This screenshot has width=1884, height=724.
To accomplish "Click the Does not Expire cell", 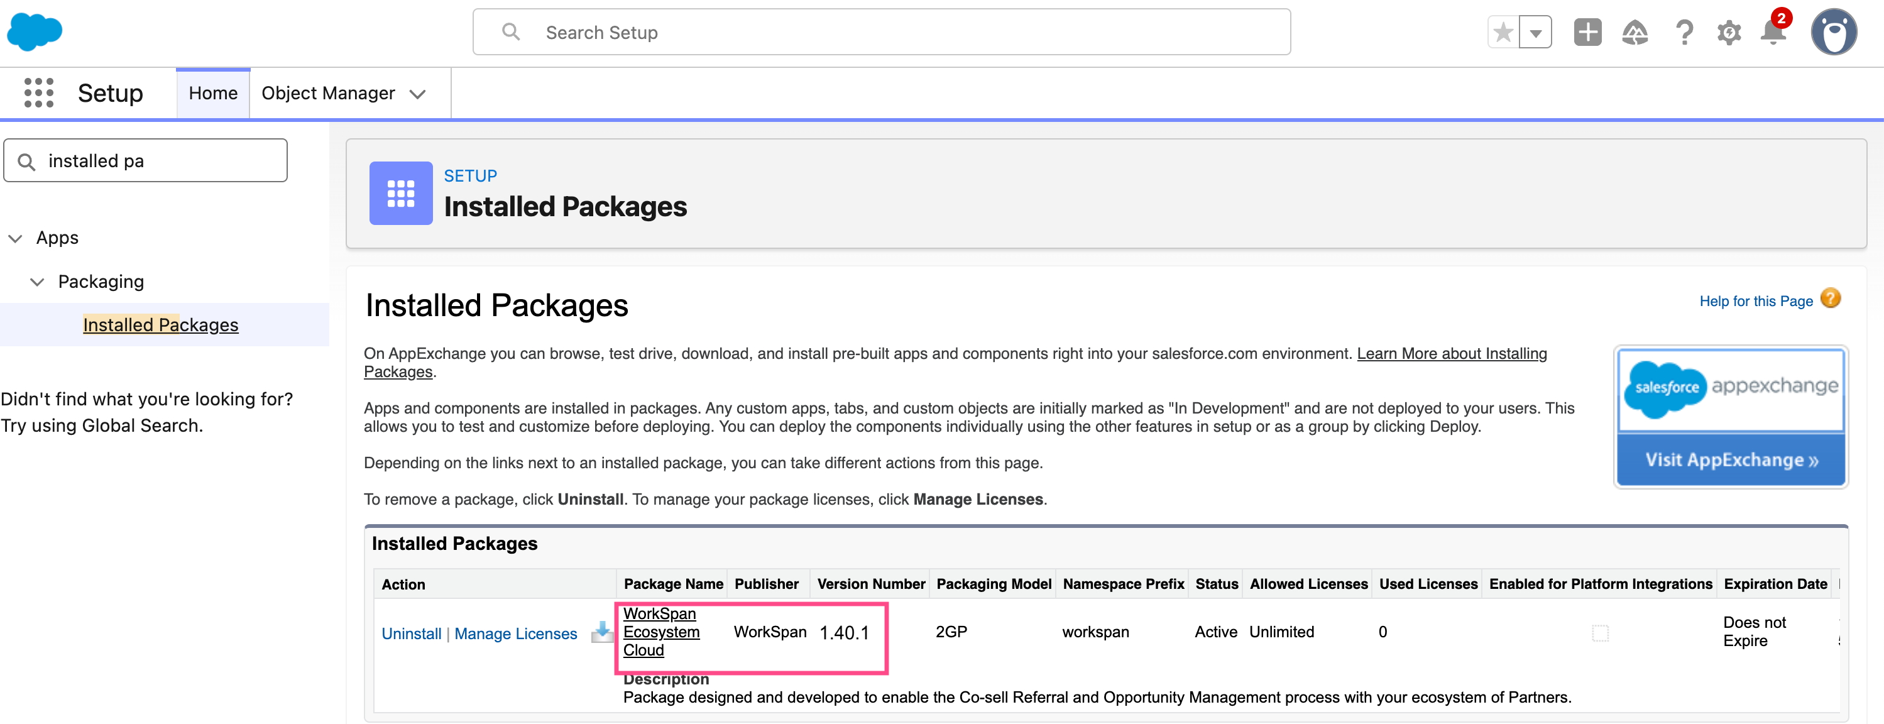I will coord(1755,631).
